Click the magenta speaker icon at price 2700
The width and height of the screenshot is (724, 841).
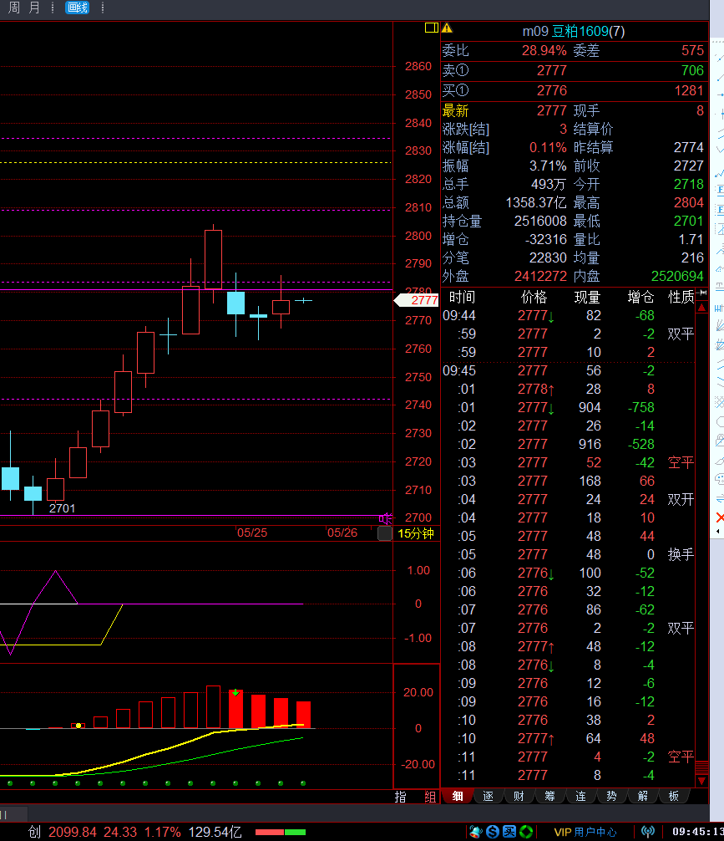coord(385,518)
